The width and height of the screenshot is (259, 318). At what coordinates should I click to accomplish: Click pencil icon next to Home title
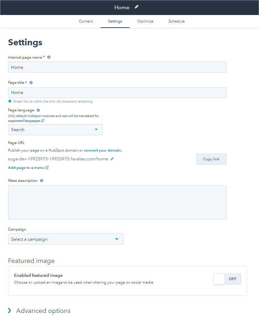tap(136, 7)
